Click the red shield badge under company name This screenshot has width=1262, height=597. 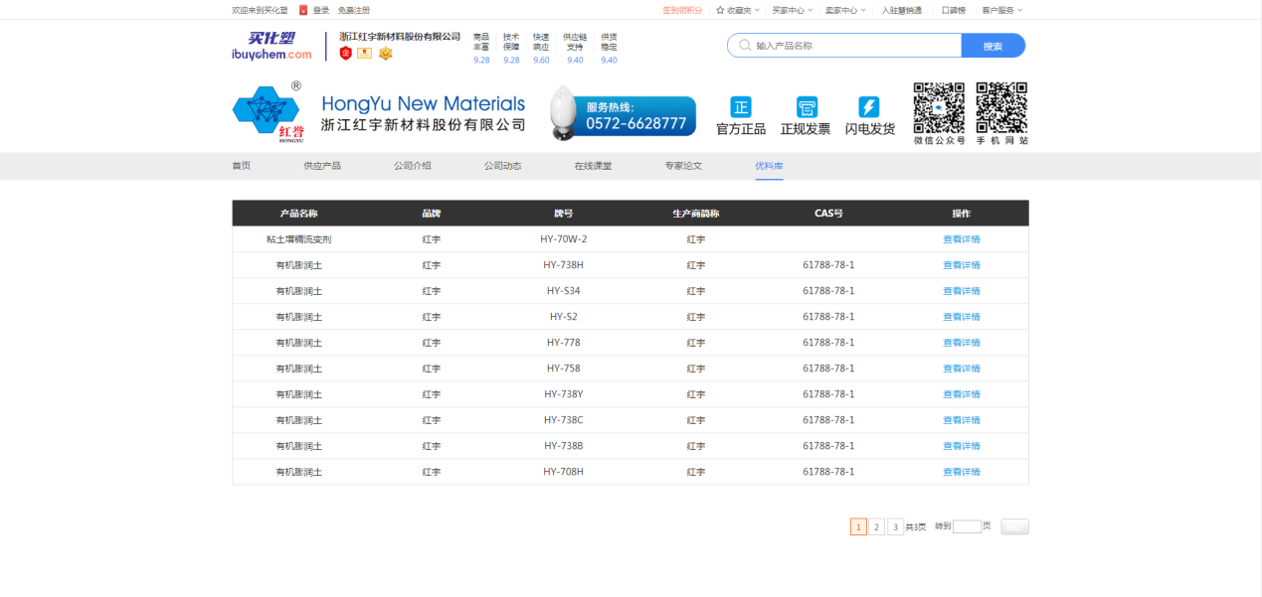[346, 53]
